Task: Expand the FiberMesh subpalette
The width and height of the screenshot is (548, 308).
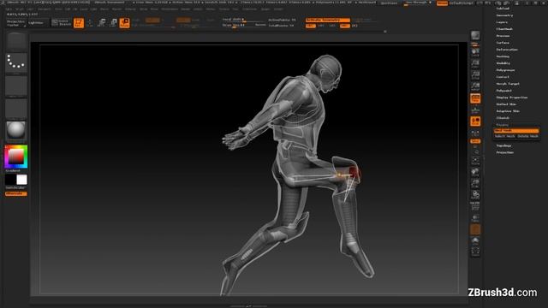Action: pos(504,29)
